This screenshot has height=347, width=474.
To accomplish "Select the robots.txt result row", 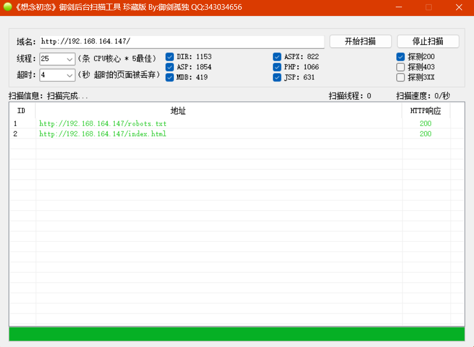I will point(237,124).
